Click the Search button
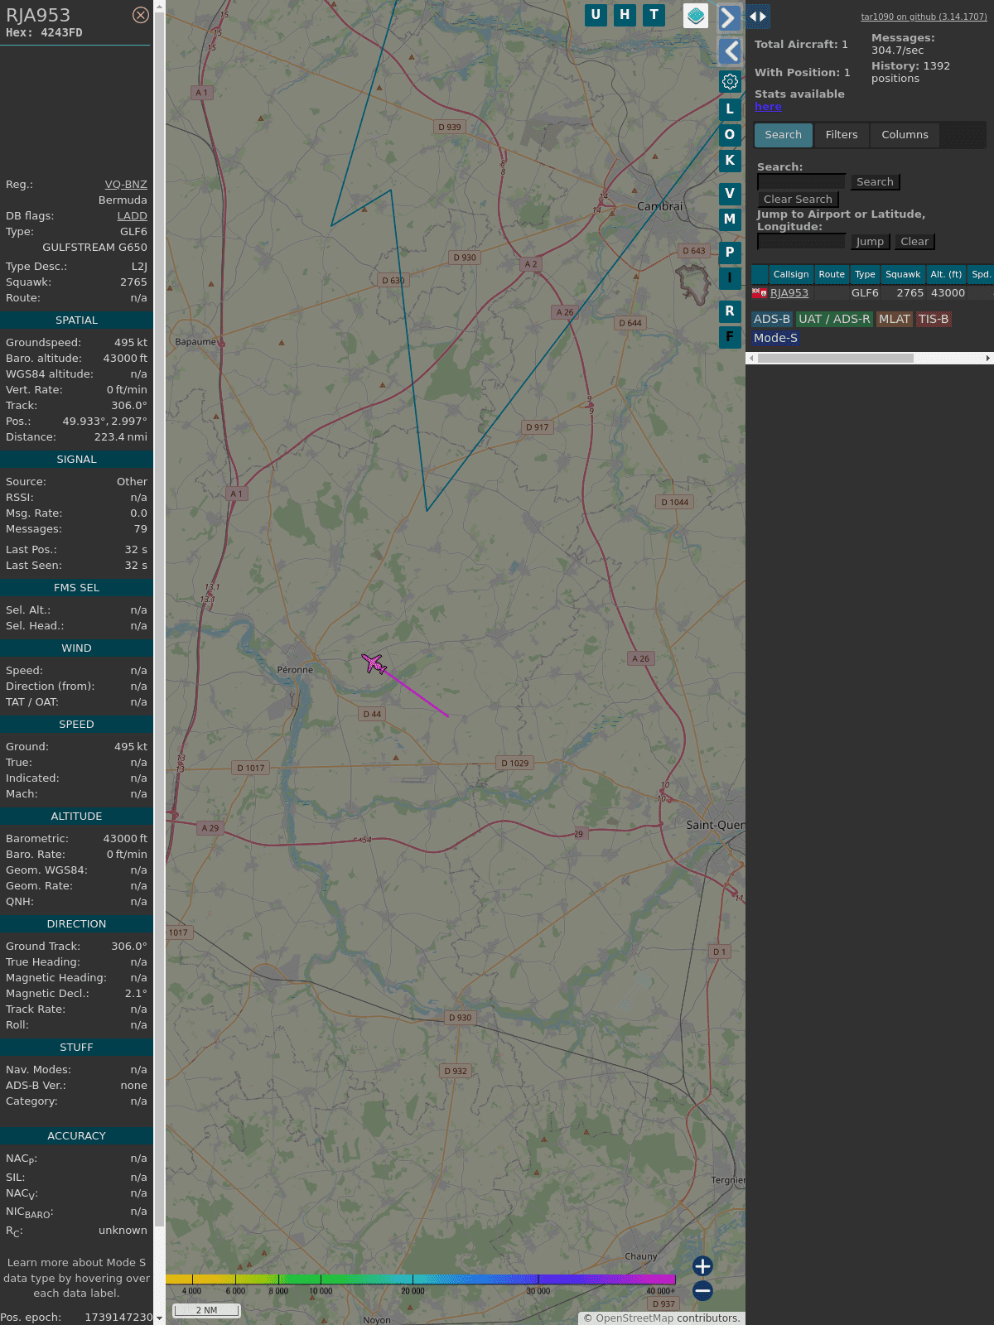 click(x=875, y=181)
